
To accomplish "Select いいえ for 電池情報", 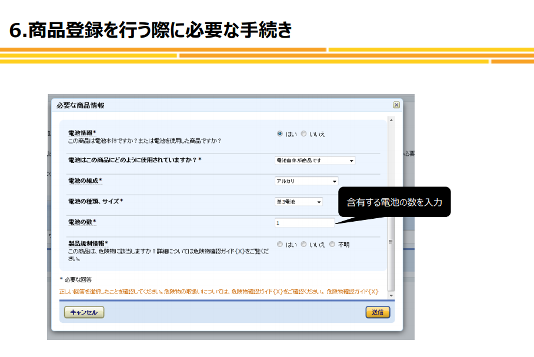I will pyautogui.click(x=303, y=134).
